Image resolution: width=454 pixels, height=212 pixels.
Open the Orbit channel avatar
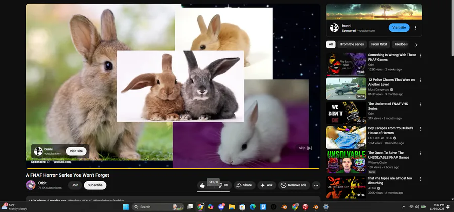[x=31, y=185]
